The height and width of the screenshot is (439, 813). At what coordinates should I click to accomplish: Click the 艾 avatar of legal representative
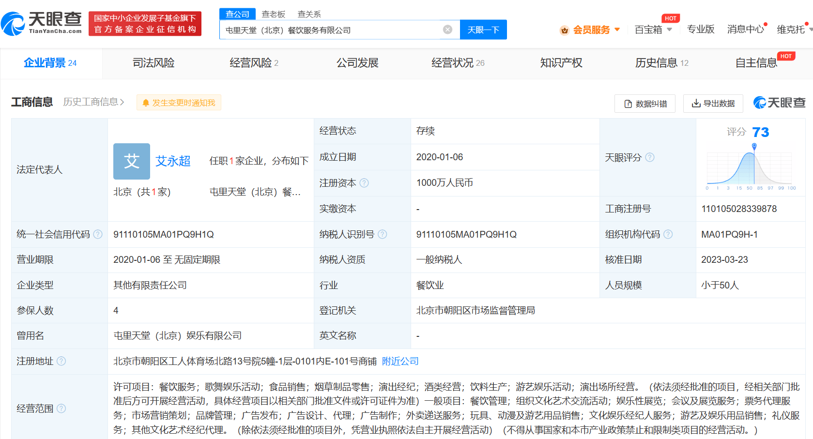click(132, 161)
